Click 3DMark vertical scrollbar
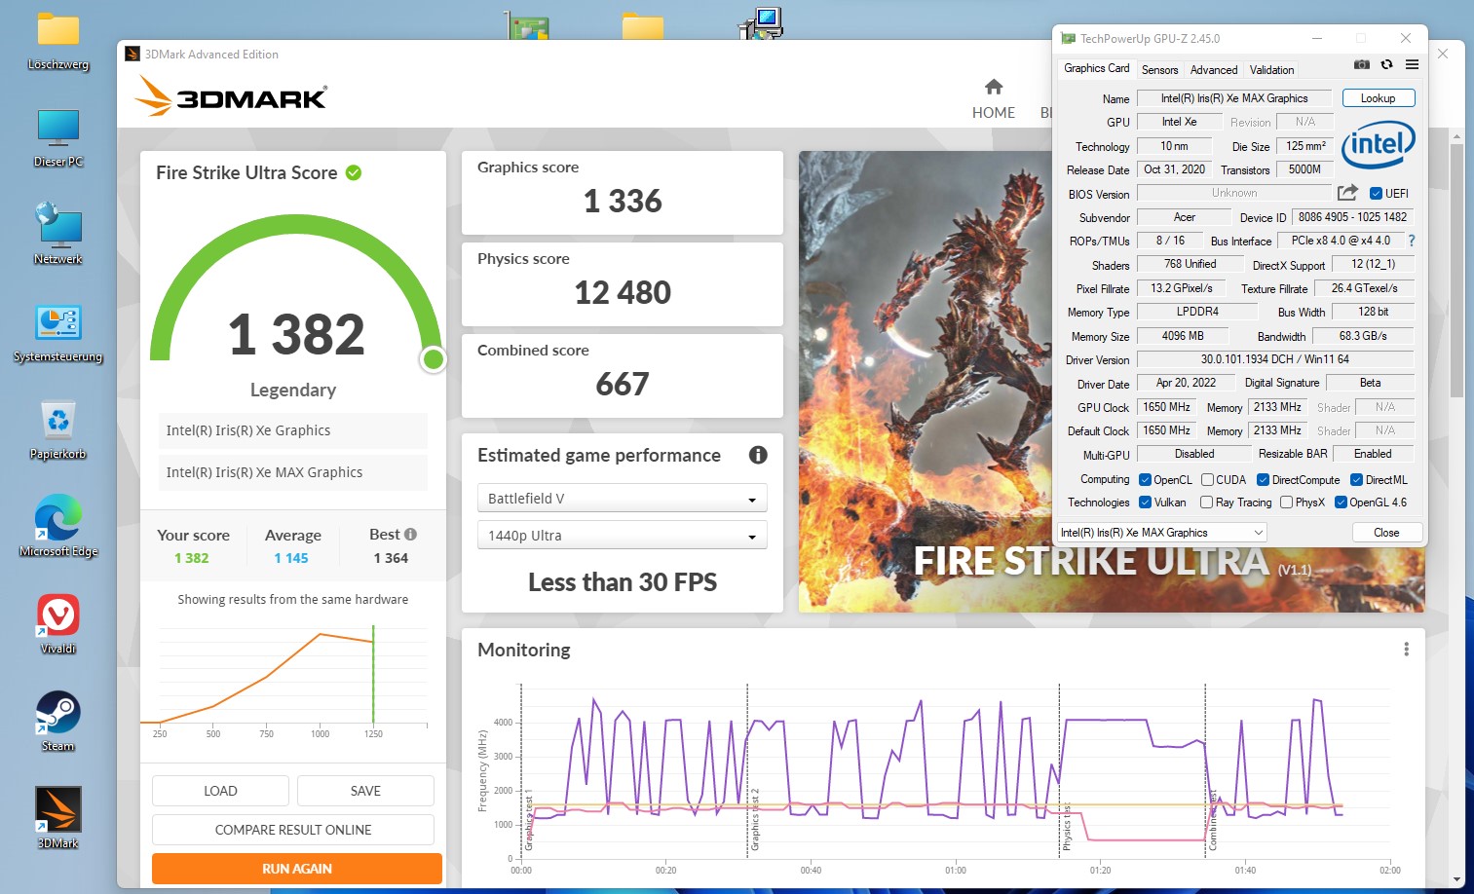1474x894 pixels. pos(1456,271)
